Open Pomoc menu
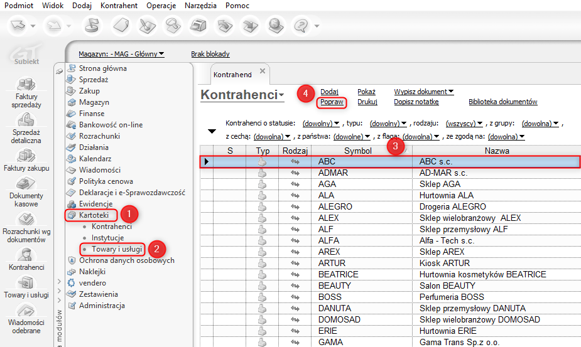The width and height of the screenshot is (581, 347). point(237,6)
